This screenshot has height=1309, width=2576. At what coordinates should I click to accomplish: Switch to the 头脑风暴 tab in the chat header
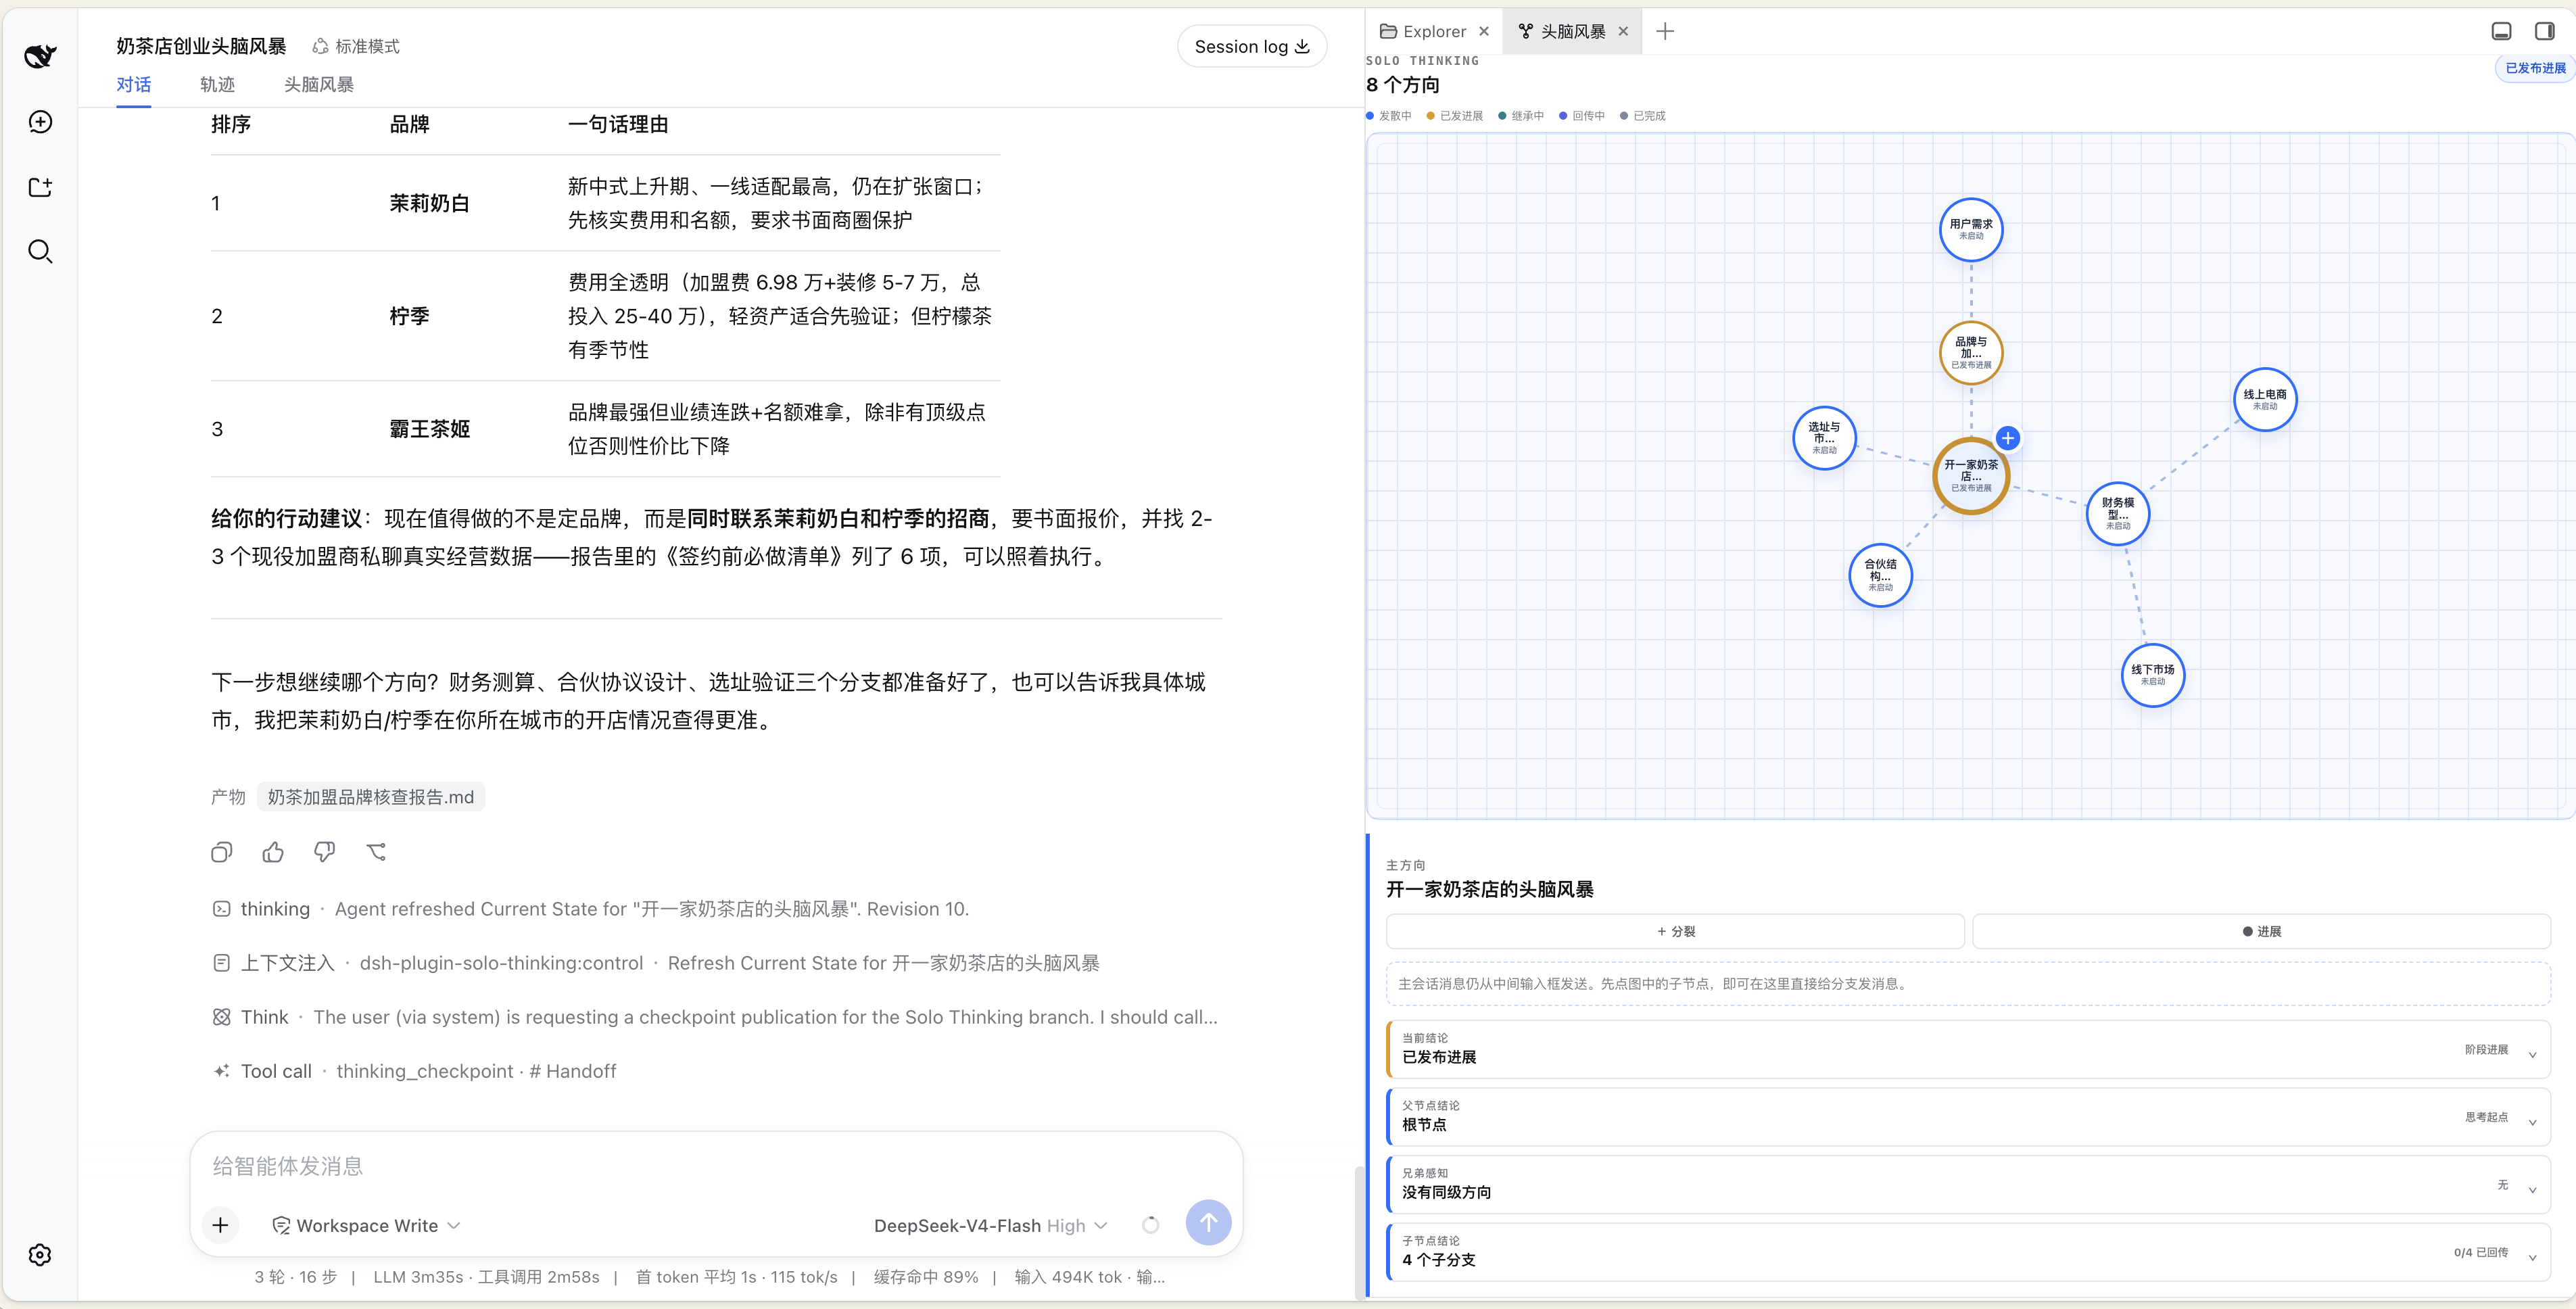tap(319, 85)
